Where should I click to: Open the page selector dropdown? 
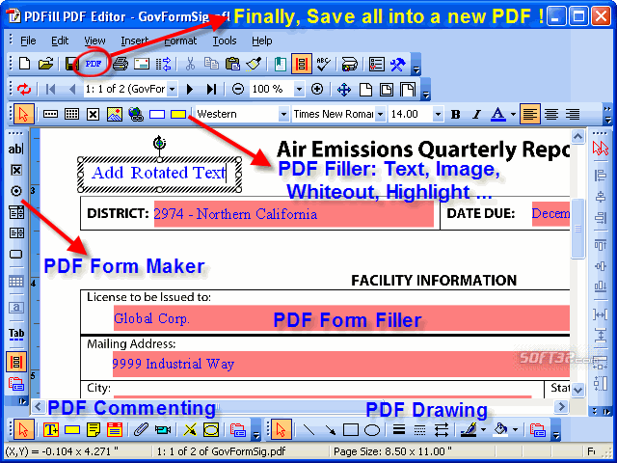172,90
